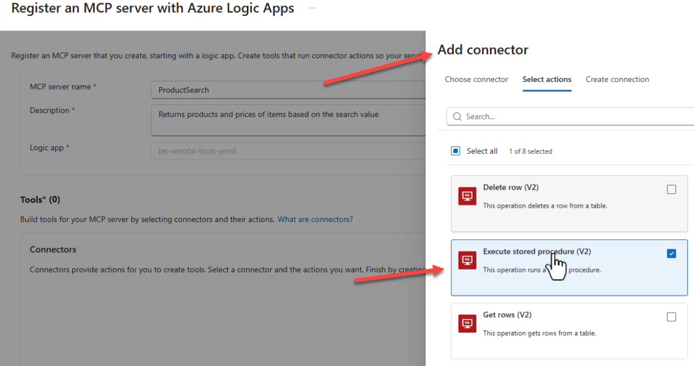Select the Delete row (V2) action card
The height and width of the screenshot is (366, 694).
coord(569,215)
